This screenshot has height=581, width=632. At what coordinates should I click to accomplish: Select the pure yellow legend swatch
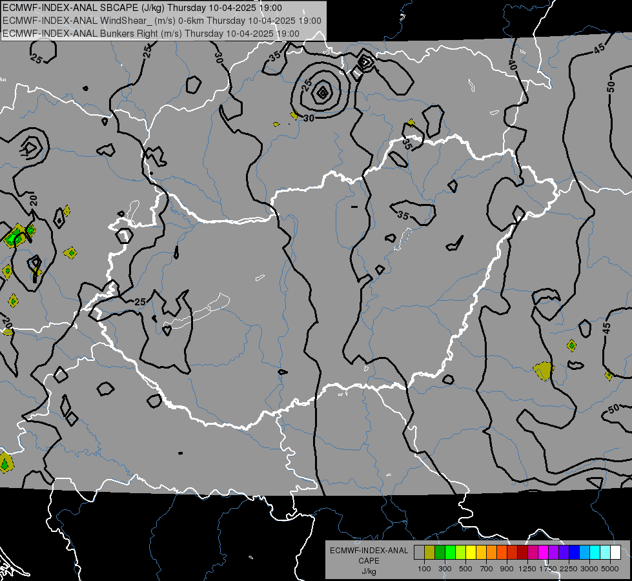pos(471,553)
